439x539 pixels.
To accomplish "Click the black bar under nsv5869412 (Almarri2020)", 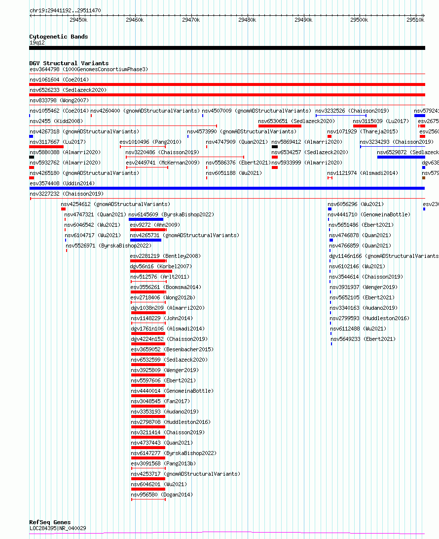I will pos(275,147).
